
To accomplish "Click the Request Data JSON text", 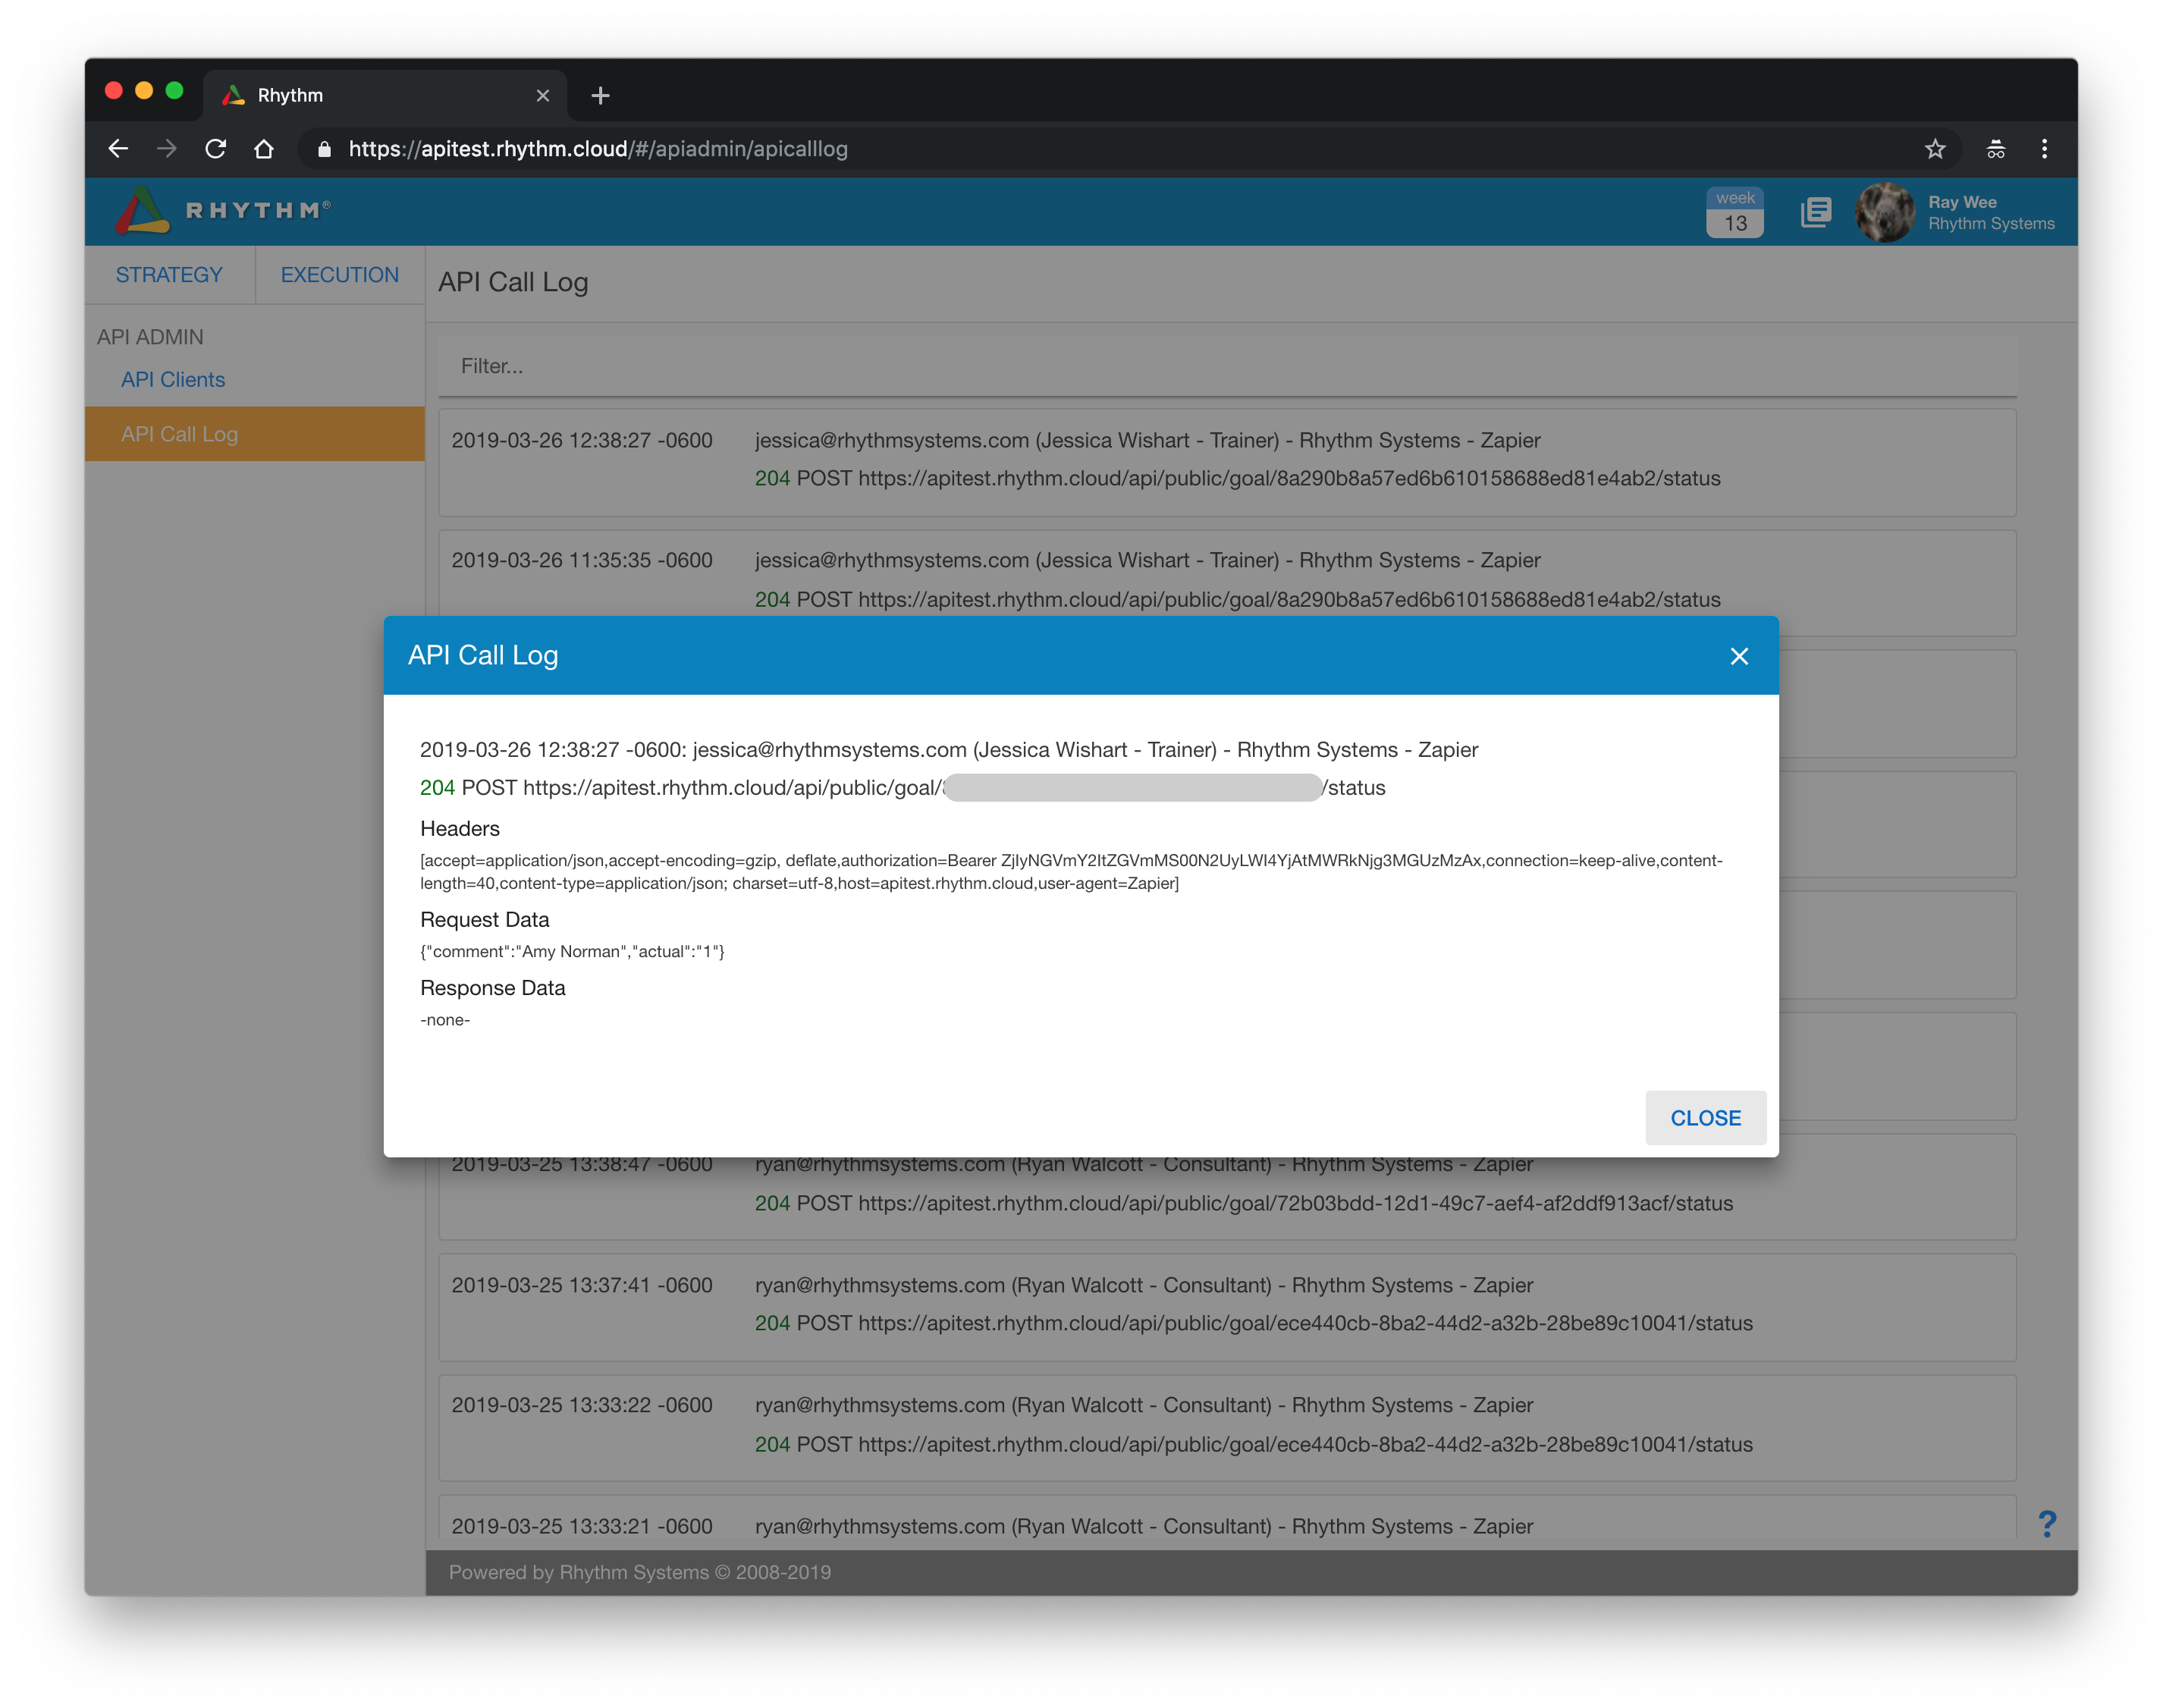I will click(x=572, y=952).
